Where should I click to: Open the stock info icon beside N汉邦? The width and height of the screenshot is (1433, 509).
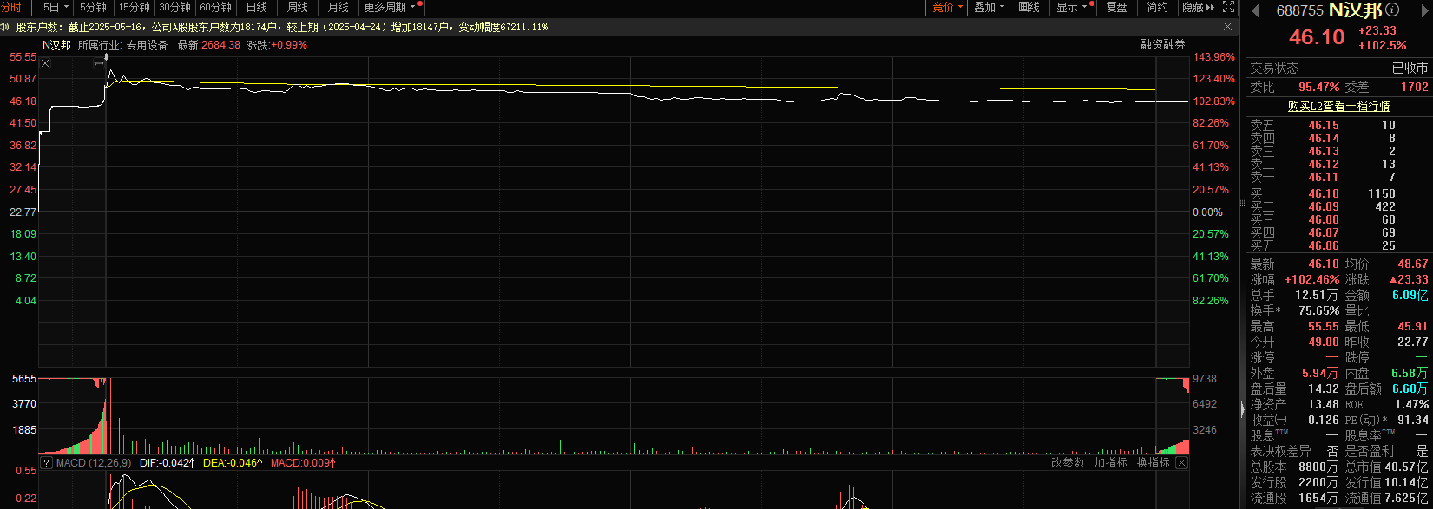[x=1393, y=10]
